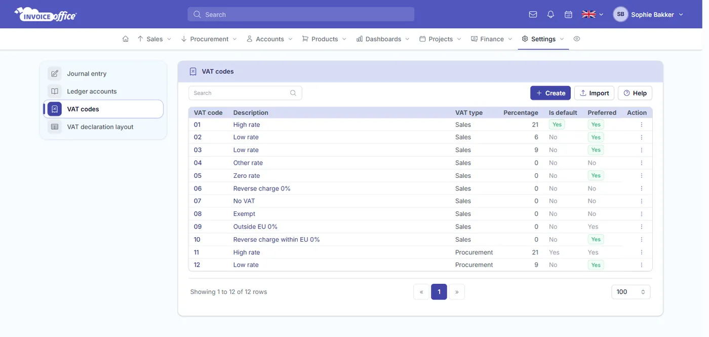
Task: Click the Import button
Action: pos(594,93)
